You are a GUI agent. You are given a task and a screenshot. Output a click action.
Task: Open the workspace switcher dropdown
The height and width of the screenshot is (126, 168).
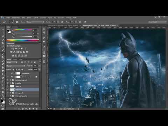[x=157, y=22]
